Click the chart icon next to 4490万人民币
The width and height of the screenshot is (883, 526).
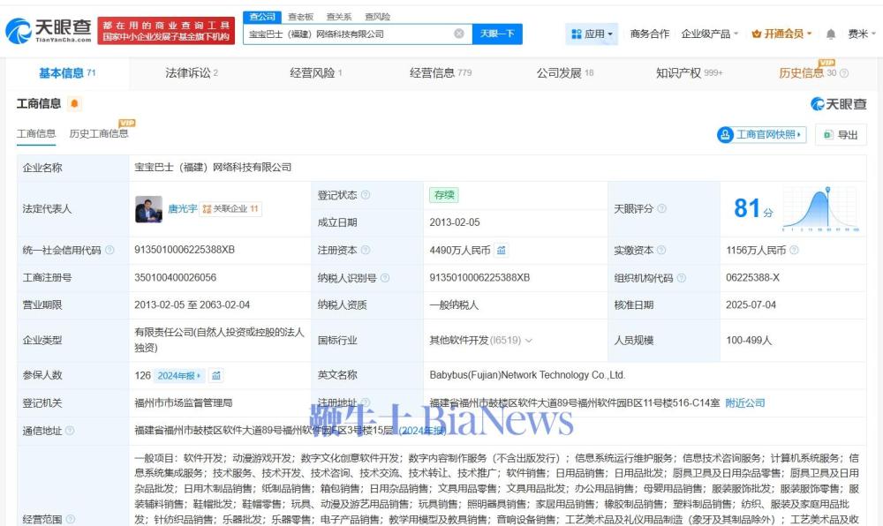pos(502,251)
